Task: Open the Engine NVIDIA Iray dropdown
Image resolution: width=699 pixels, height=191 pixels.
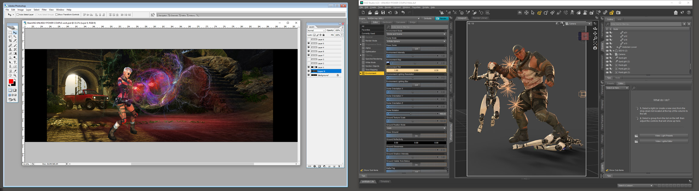Action: tap(393, 18)
